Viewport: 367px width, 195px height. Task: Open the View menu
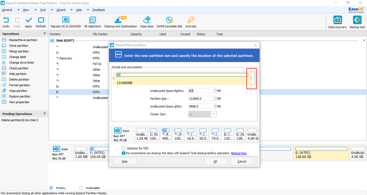click(26, 10)
